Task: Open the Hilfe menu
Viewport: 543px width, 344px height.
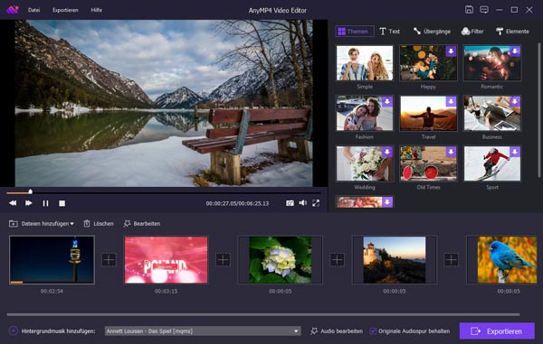Action: (96, 10)
